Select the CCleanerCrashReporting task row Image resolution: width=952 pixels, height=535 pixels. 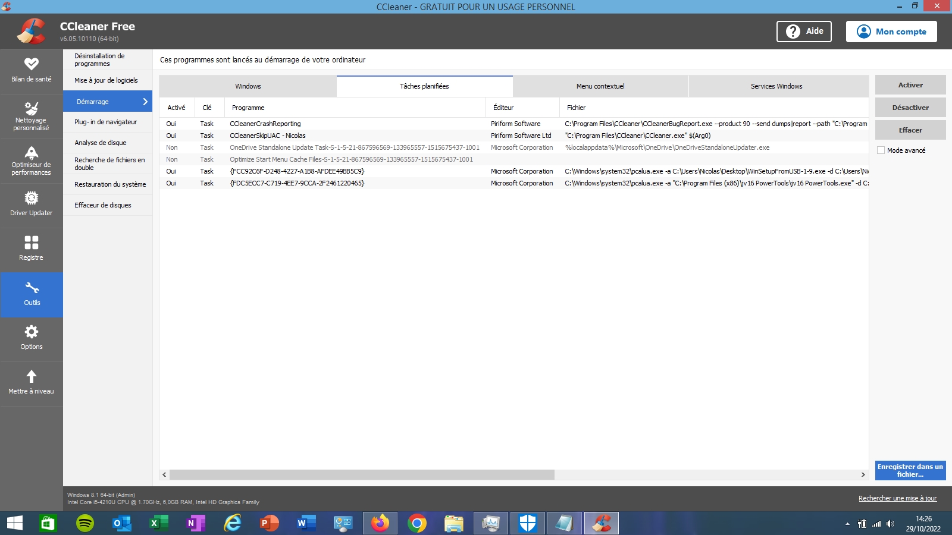(514, 124)
